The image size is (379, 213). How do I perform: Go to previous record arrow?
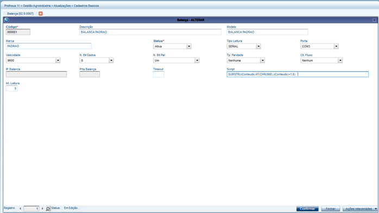pos(20,209)
